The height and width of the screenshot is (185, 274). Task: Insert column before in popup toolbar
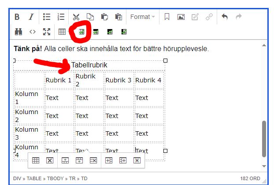(109, 160)
